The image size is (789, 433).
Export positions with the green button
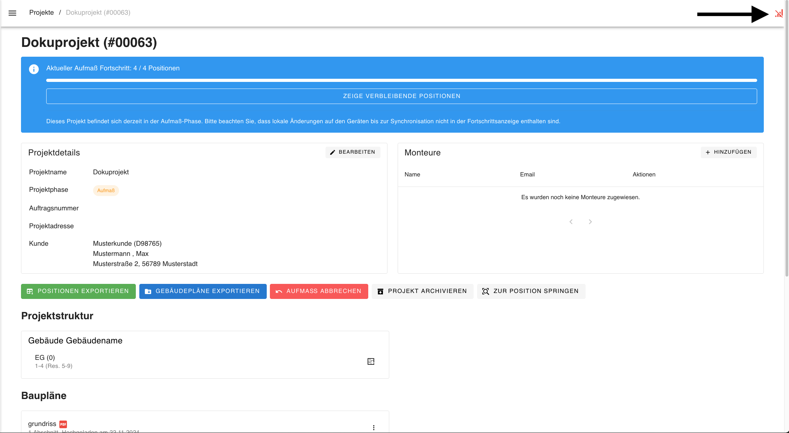coord(78,291)
